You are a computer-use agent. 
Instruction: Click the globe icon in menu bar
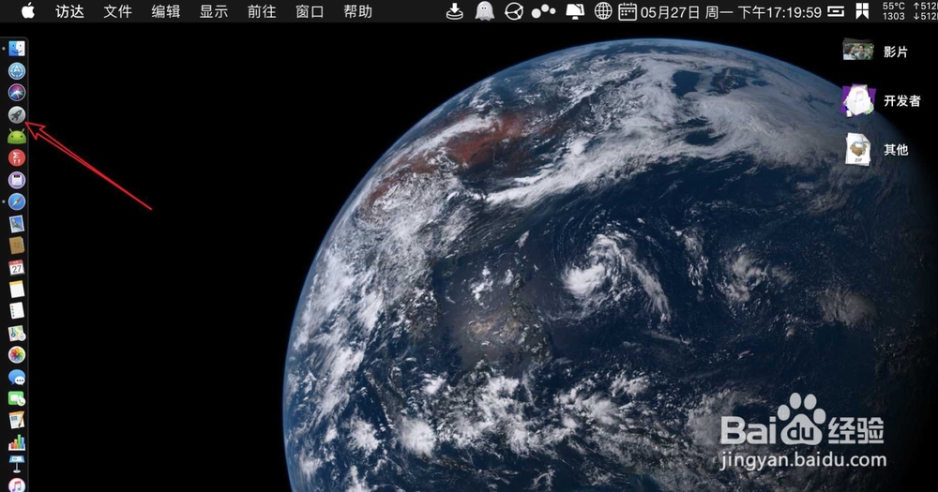click(603, 10)
